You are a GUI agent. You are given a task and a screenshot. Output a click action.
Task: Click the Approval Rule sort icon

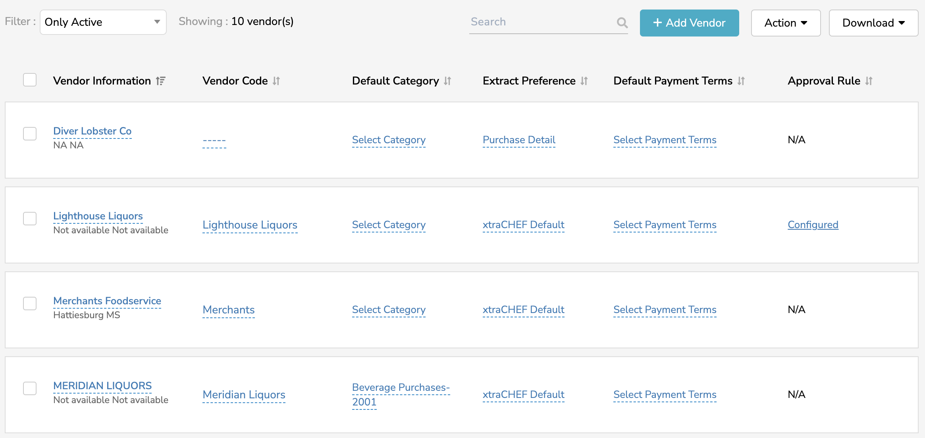(869, 81)
